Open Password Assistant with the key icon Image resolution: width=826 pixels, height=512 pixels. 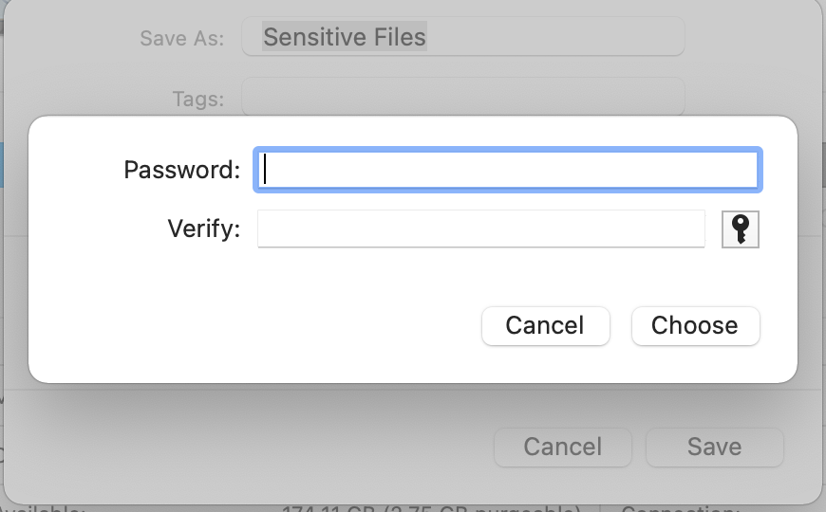click(741, 229)
